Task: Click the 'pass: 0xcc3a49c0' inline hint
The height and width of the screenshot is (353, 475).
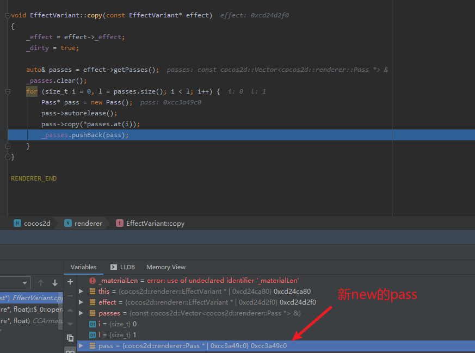Action: pos(170,102)
